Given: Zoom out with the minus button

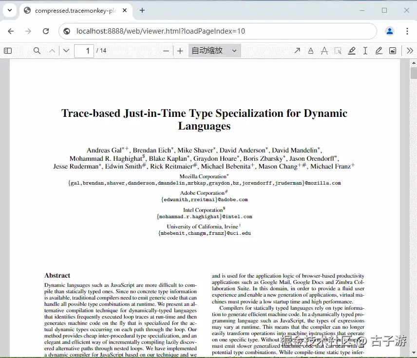Looking at the screenshot, I should (x=166, y=51).
